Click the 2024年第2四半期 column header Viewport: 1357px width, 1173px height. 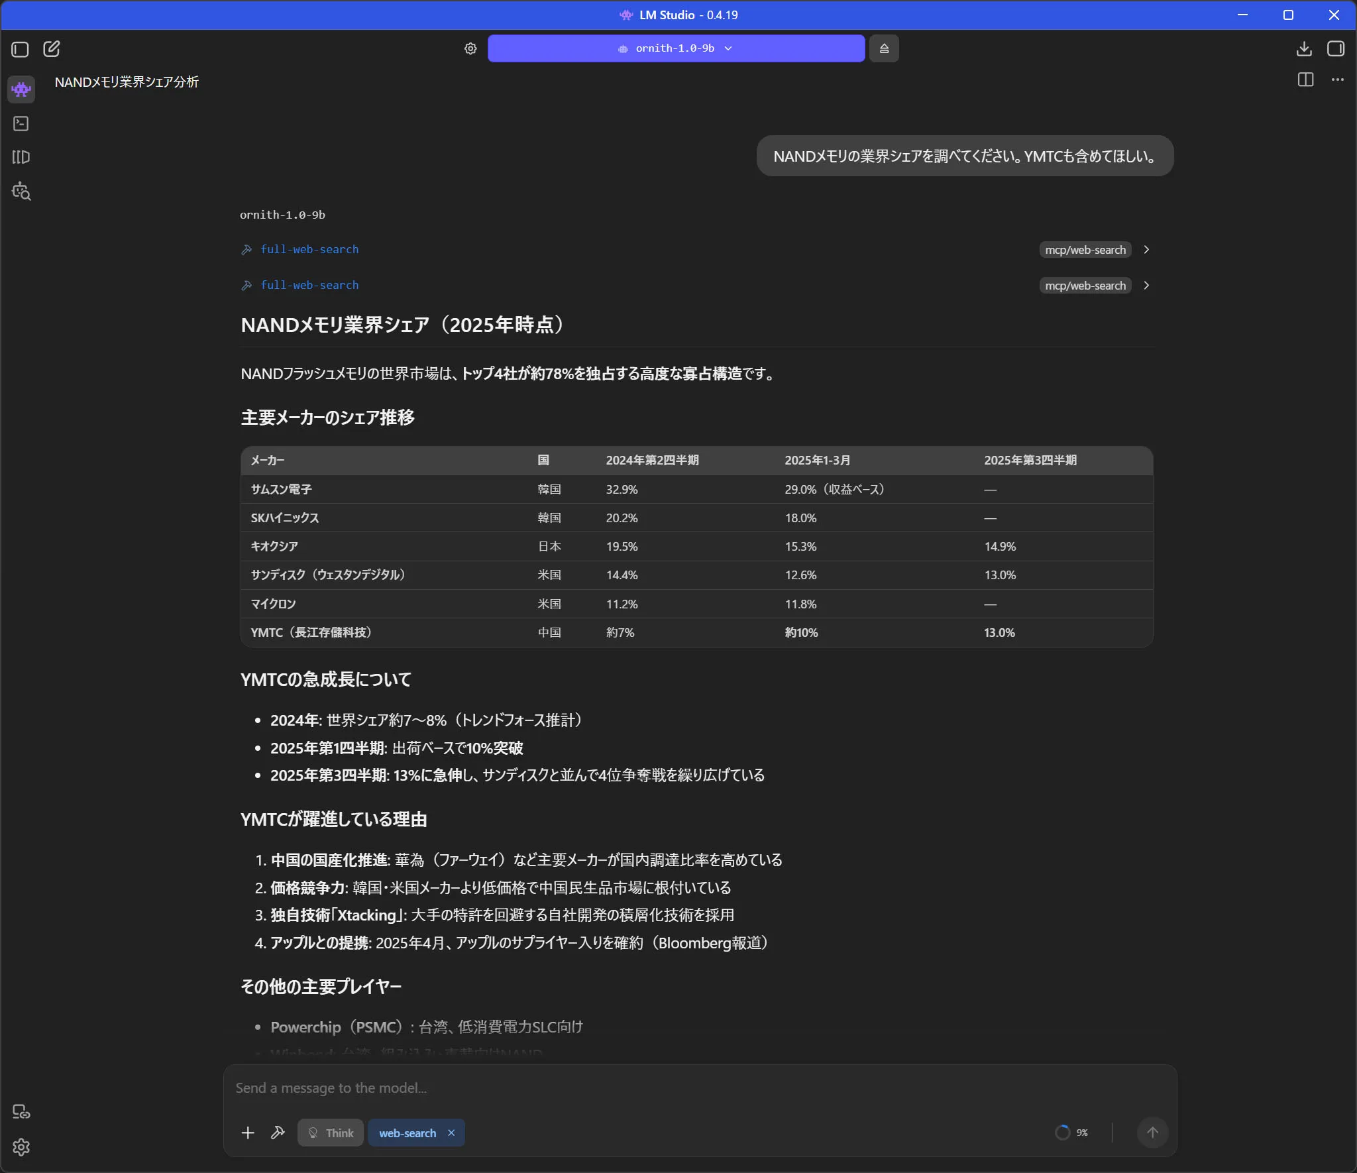(x=652, y=460)
